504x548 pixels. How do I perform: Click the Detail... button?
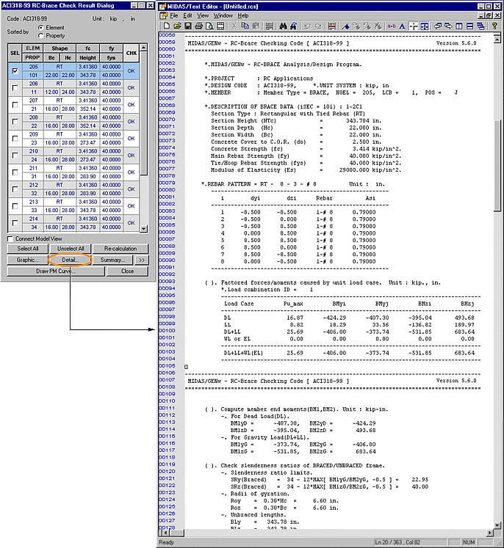[x=70, y=260]
